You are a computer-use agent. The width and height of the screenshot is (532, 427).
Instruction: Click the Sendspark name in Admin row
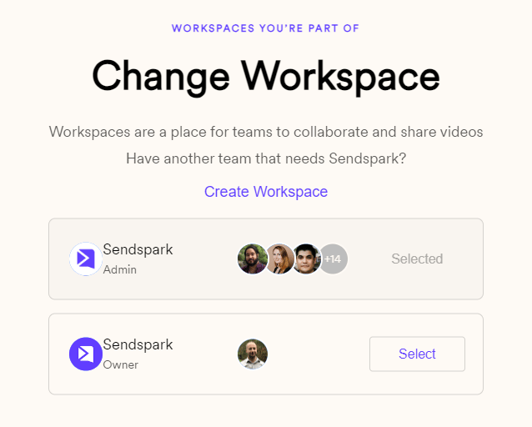[138, 249]
